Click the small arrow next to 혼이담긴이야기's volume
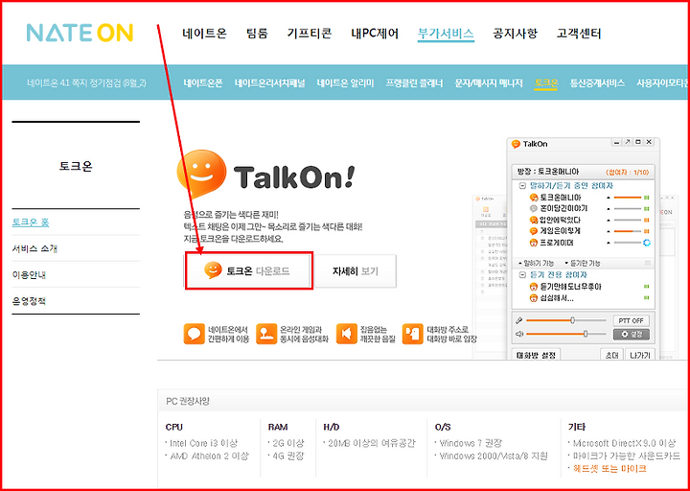The width and height of the screenshot is (690, 491). point(609,208)
